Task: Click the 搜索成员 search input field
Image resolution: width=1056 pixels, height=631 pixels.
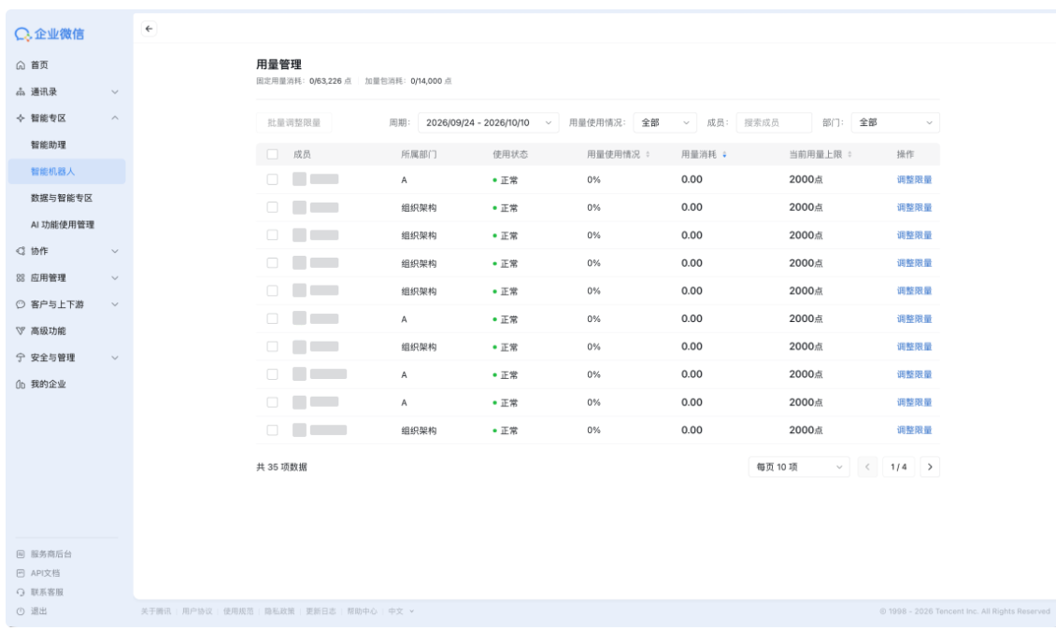Action: 774,122
